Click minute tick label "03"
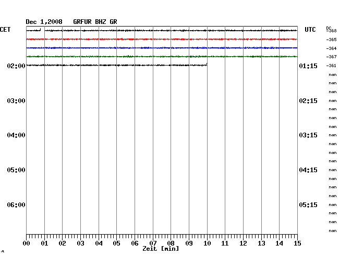This screenshot has height=257, width=339. pos(80,243)
